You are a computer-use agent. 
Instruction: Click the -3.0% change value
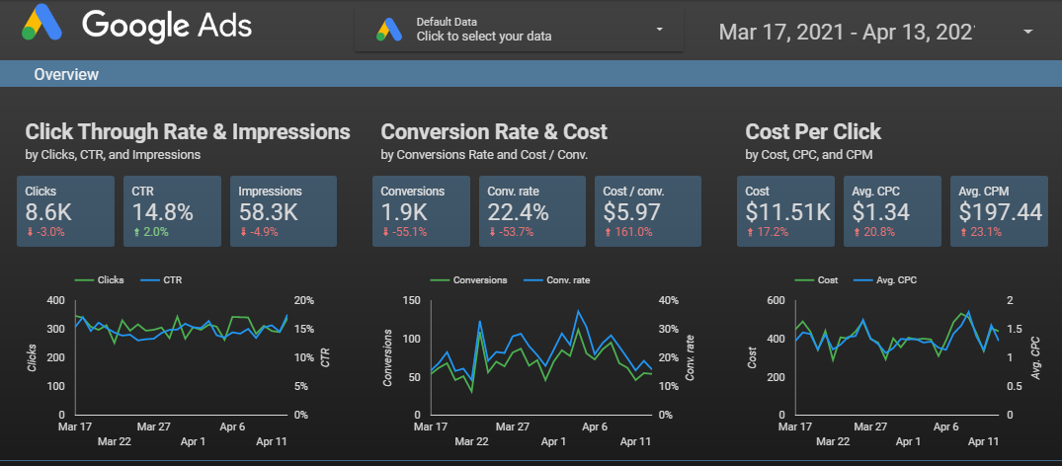click(x=49, y=232)
